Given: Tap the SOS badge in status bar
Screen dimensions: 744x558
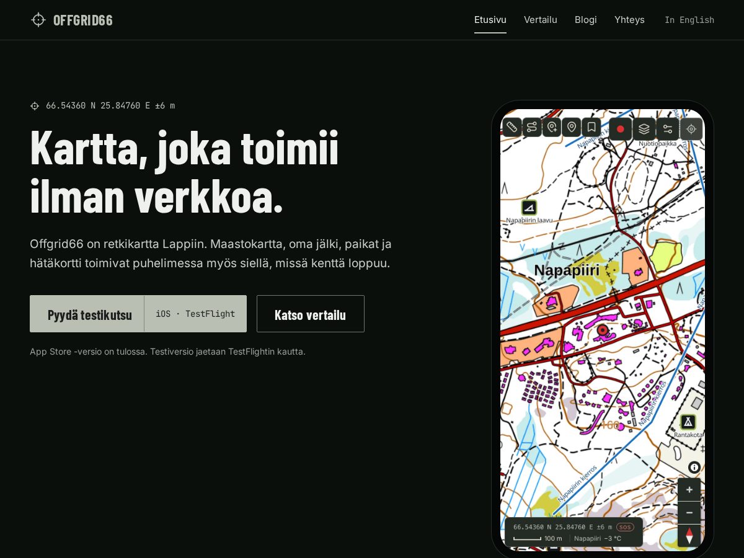Looking at the screenshot, I should 625,527.
